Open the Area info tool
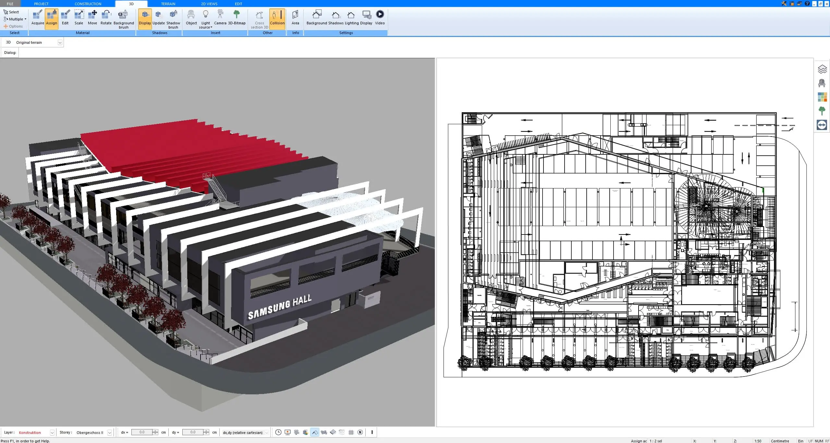This screenshot has height=443, width=830. click(x=295, y=18)
